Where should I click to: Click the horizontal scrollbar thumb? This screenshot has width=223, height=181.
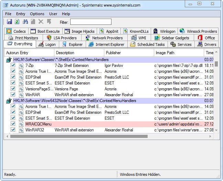tap(79, 137)
